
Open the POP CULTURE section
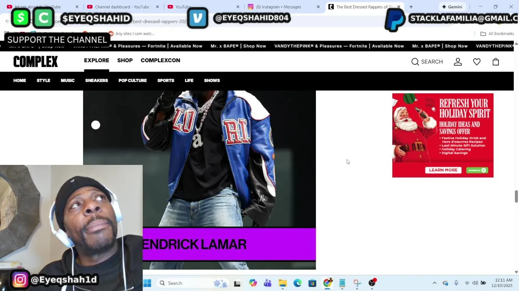133,80
